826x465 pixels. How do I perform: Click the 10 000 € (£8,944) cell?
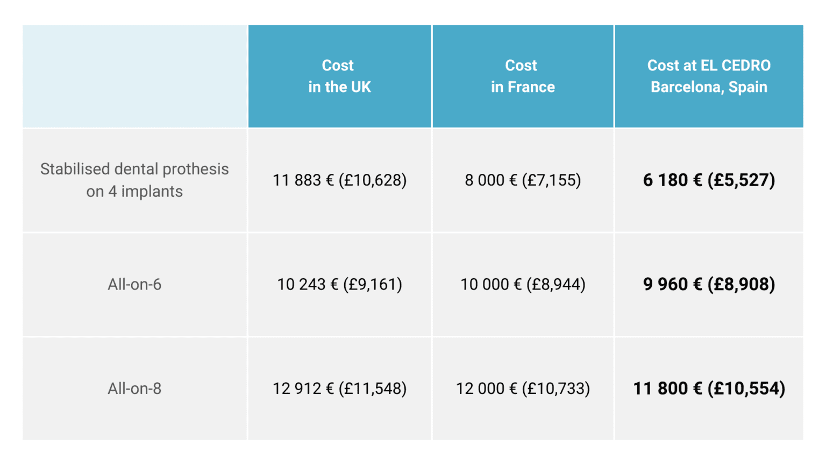tap(523, 284)
